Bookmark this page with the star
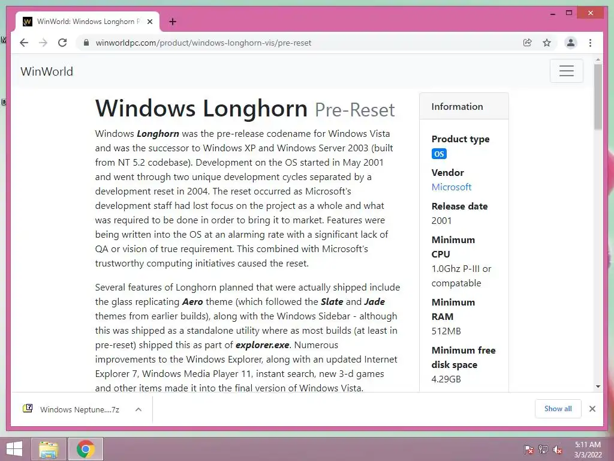The height and width of the screenshot is (461, 614). (x=547, y=43)
